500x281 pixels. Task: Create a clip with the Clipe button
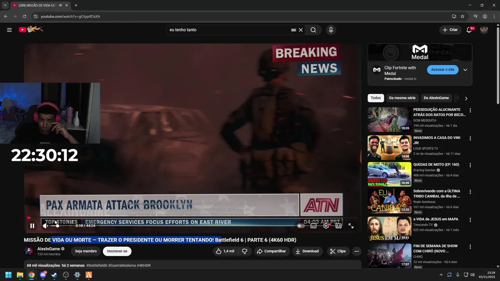pos(338,251)
